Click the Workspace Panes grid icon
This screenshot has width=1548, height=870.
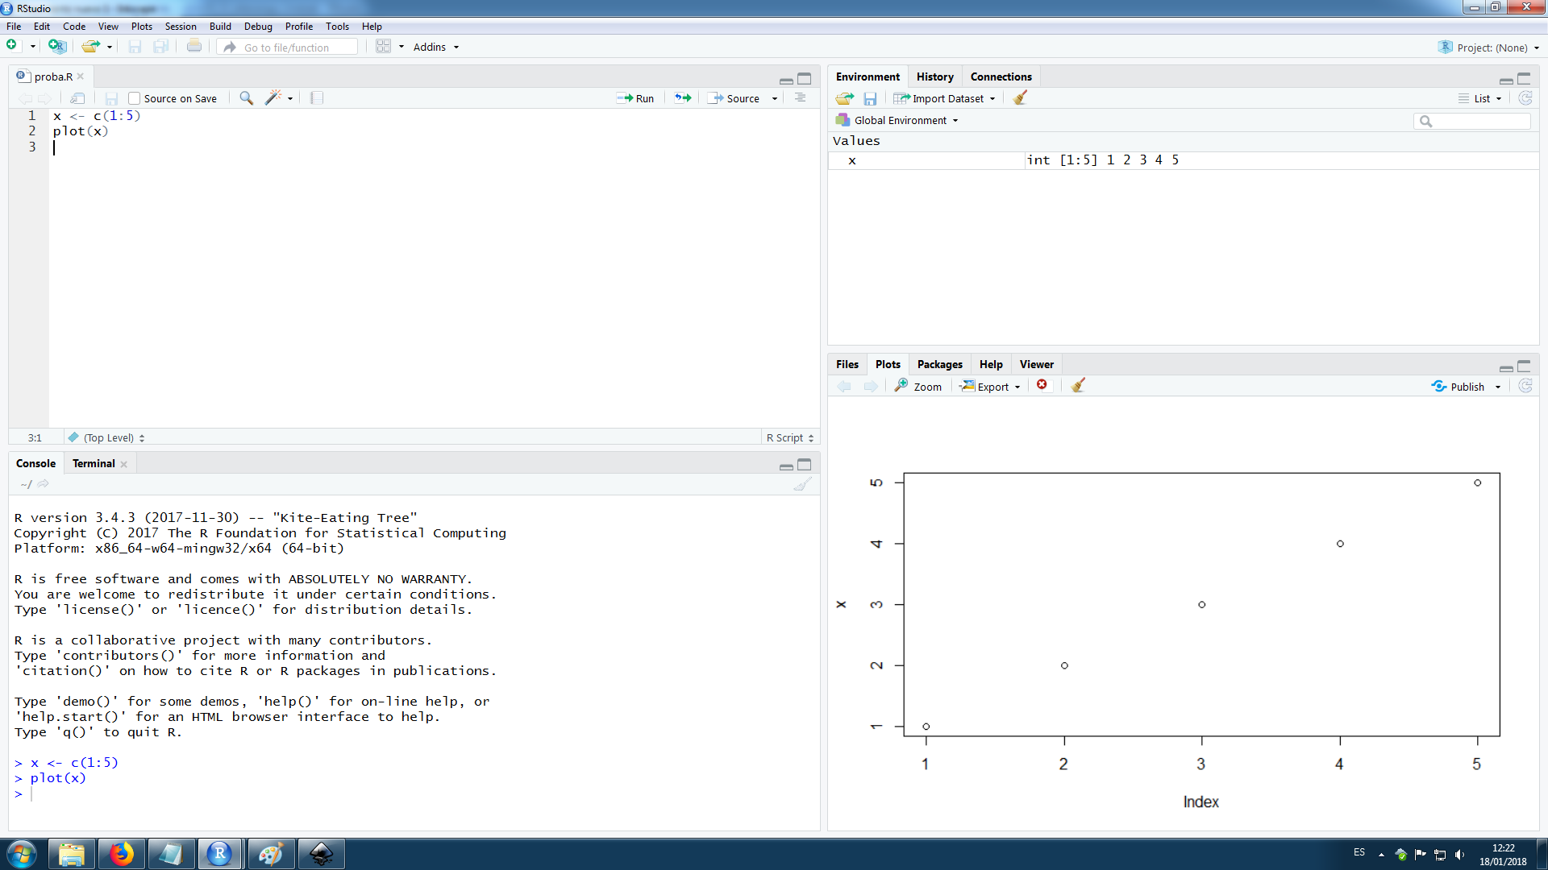tap(384, 47)
